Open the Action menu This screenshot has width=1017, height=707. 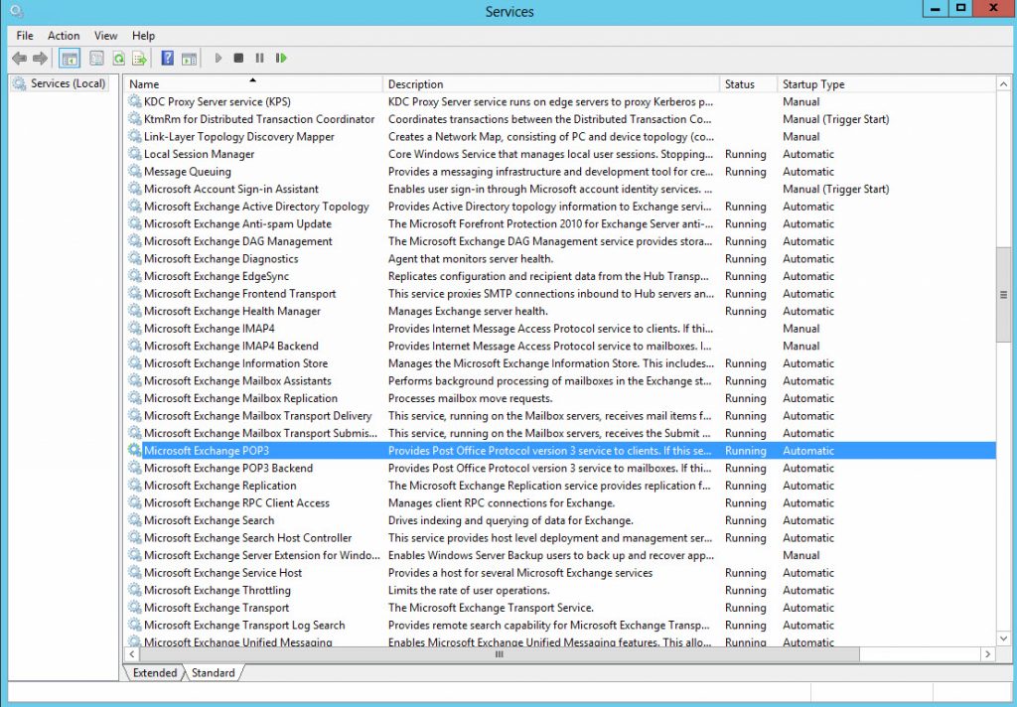(64, 36)
